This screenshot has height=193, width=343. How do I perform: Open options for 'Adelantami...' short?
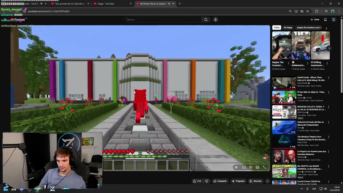point(308,63)
